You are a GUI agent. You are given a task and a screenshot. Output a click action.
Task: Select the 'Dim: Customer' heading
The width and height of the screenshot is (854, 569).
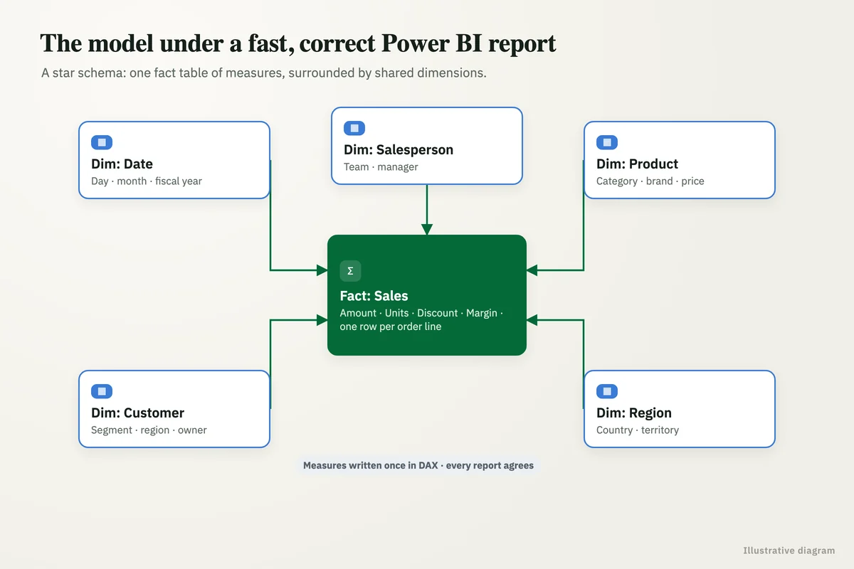point(137,413)
